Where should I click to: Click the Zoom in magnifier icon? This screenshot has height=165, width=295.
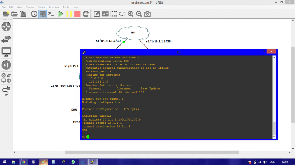(131, 14)
